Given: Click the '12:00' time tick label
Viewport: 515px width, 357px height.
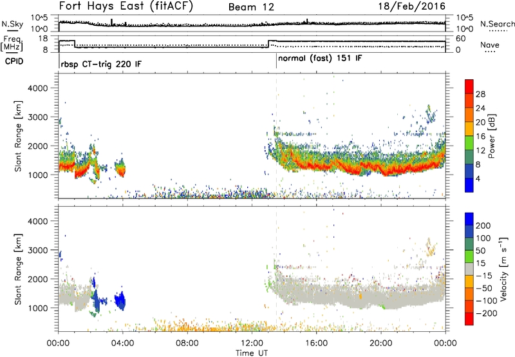Looking at the screenshot, I should 252,343.
